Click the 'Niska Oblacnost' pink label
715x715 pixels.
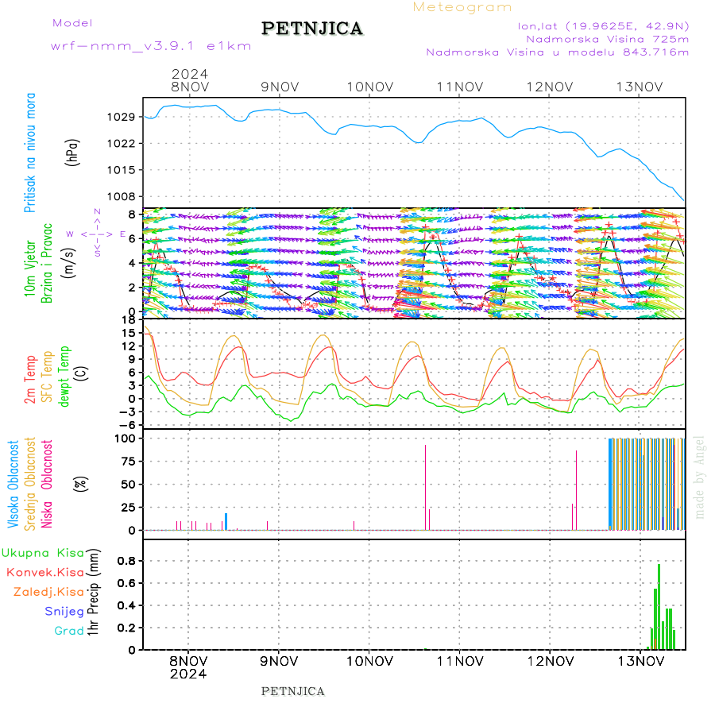47,485
